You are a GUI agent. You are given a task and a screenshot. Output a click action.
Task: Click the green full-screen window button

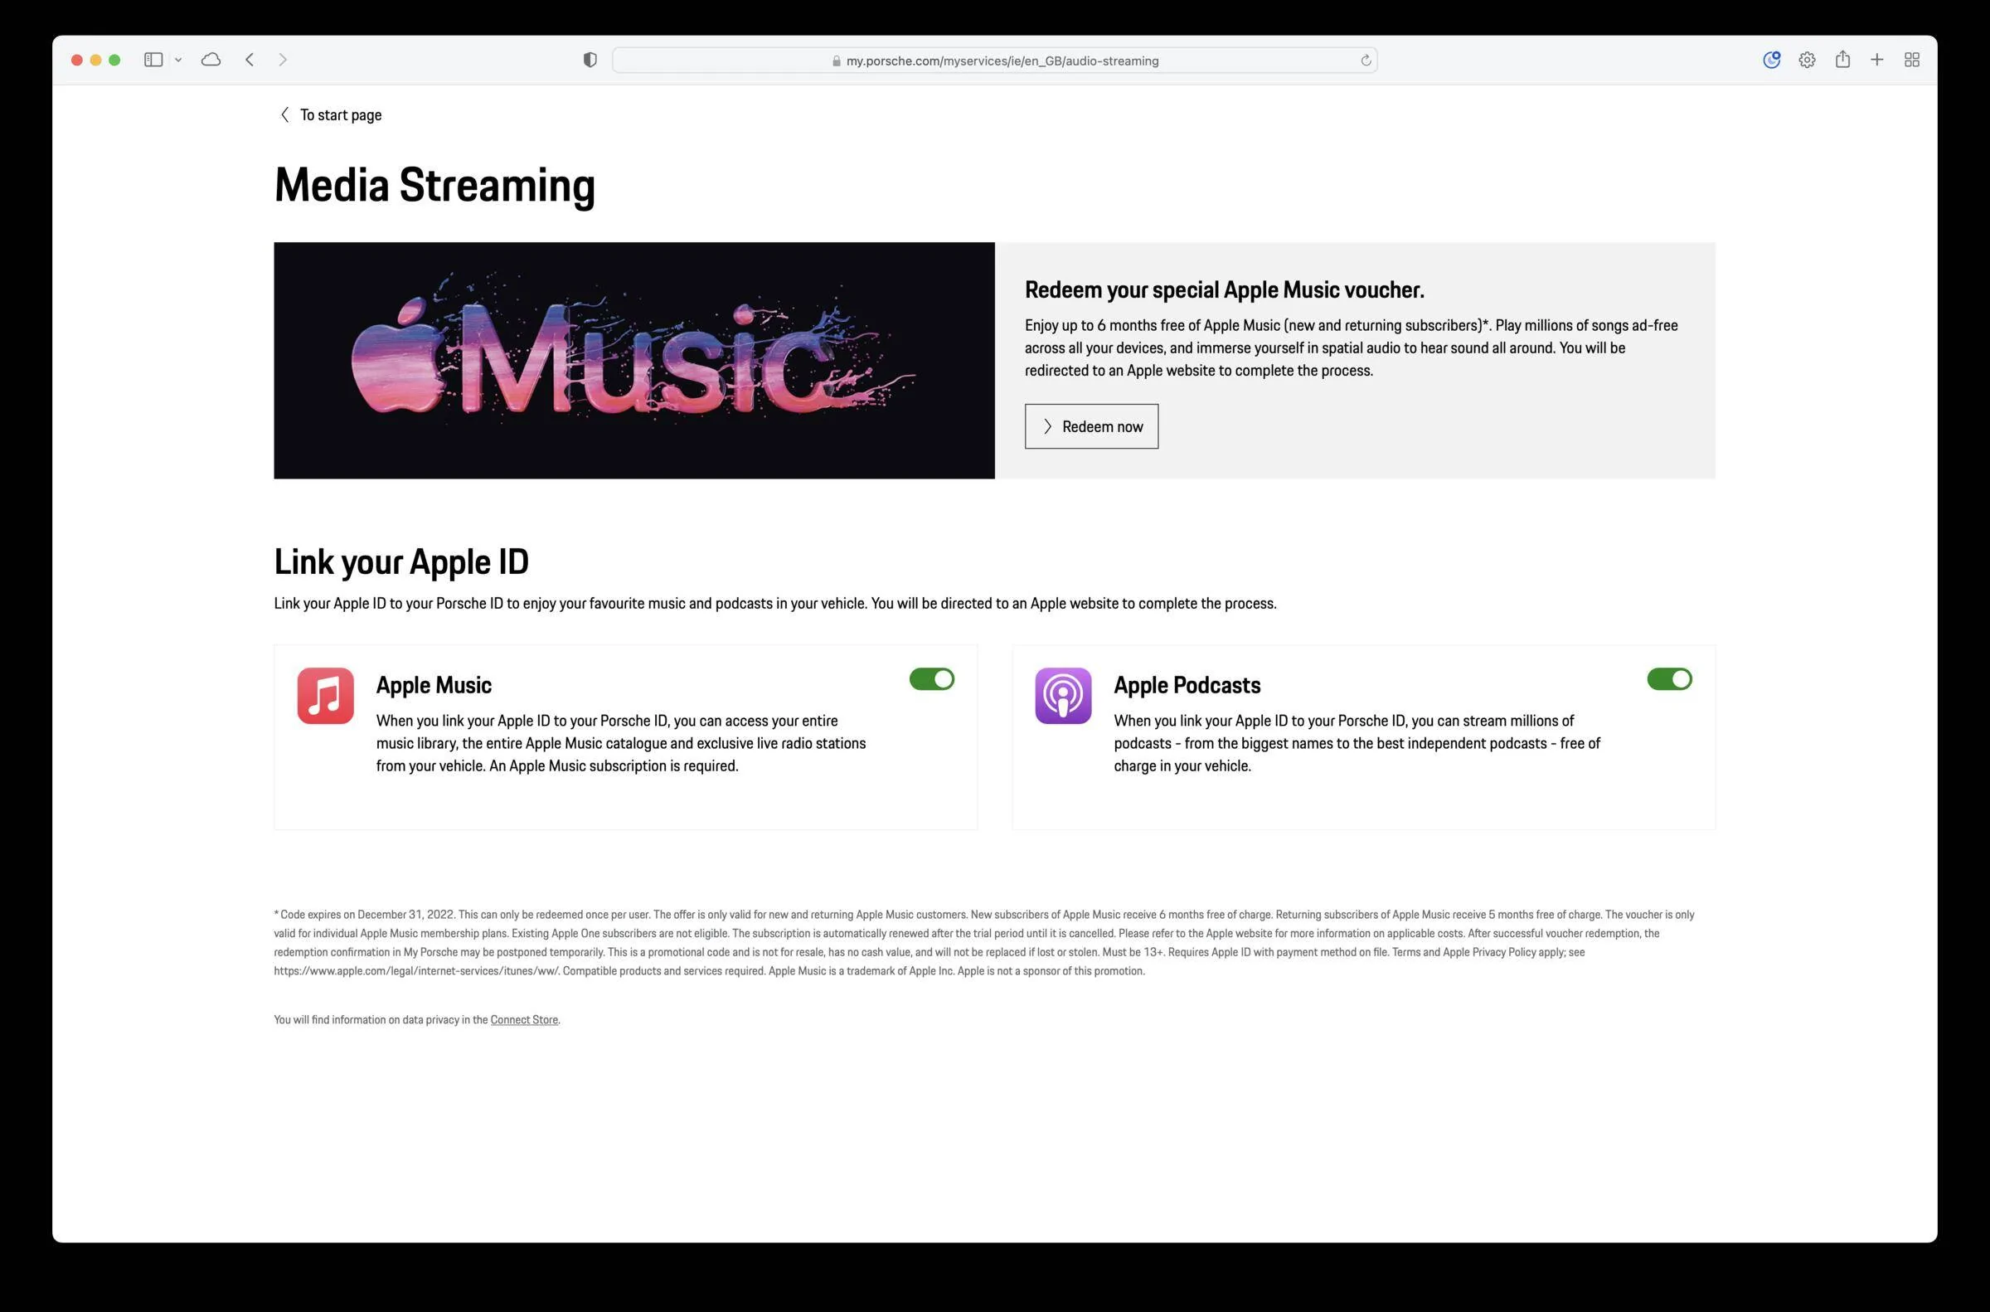tap(114, 60)
